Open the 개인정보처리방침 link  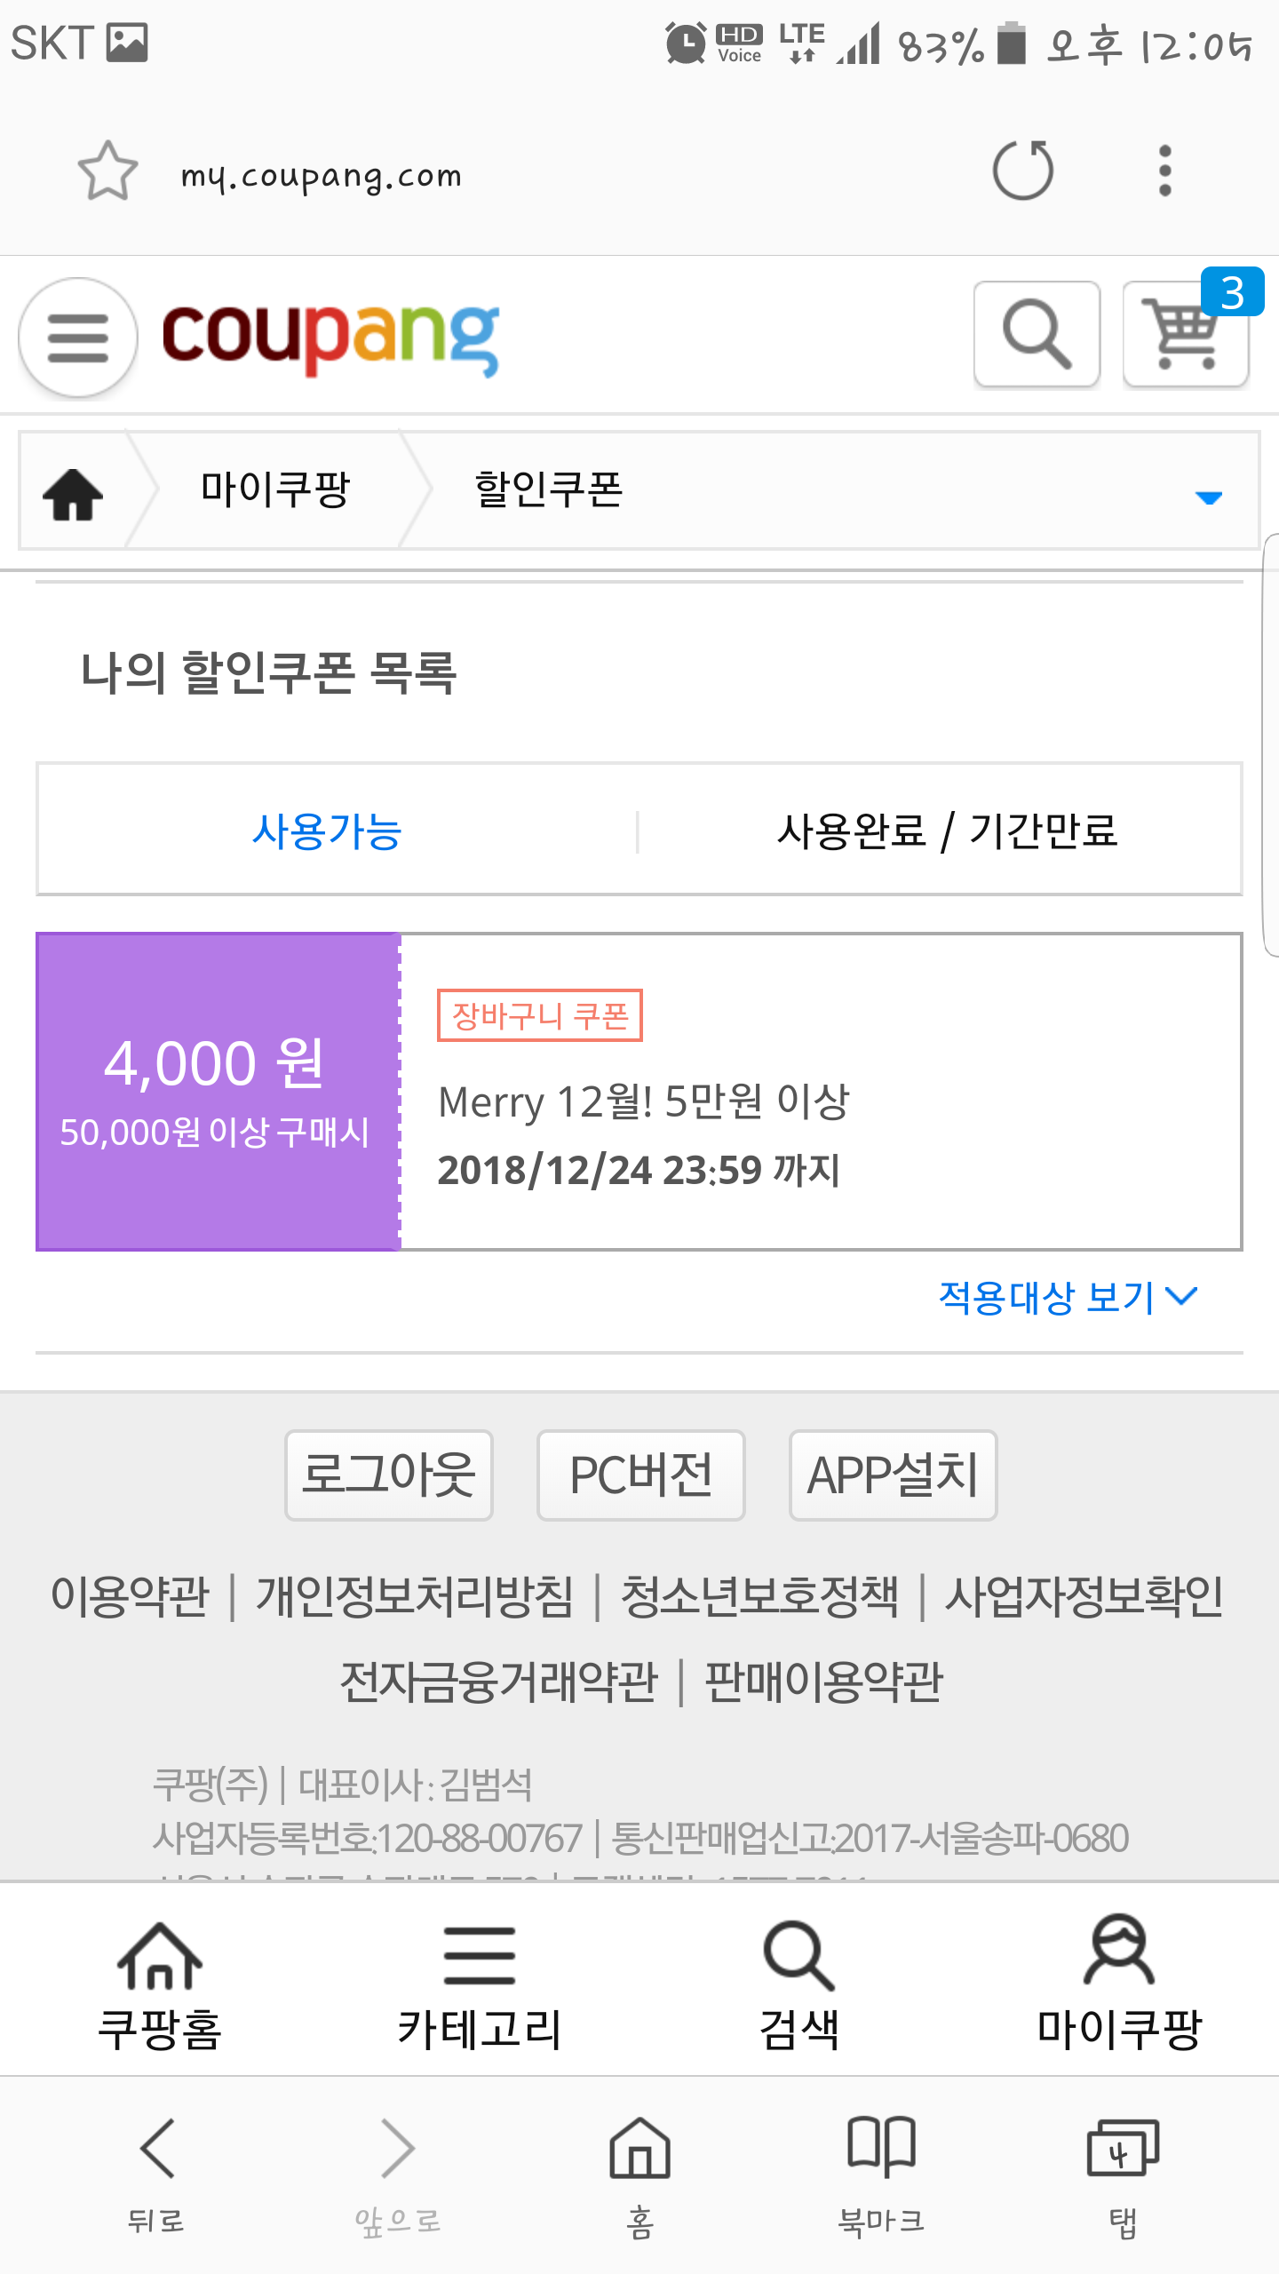click(415, 1596)
